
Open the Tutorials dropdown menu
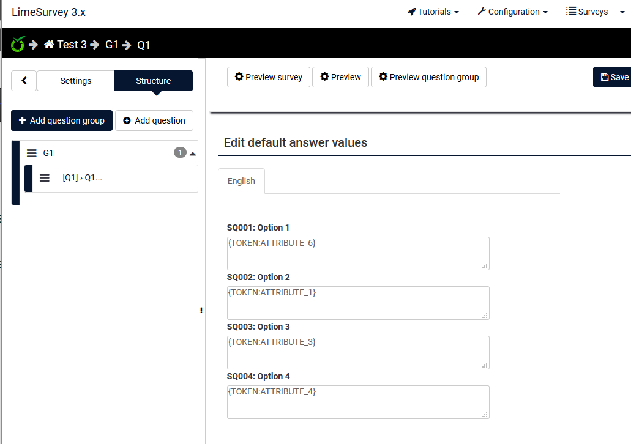tap(433, 12)
